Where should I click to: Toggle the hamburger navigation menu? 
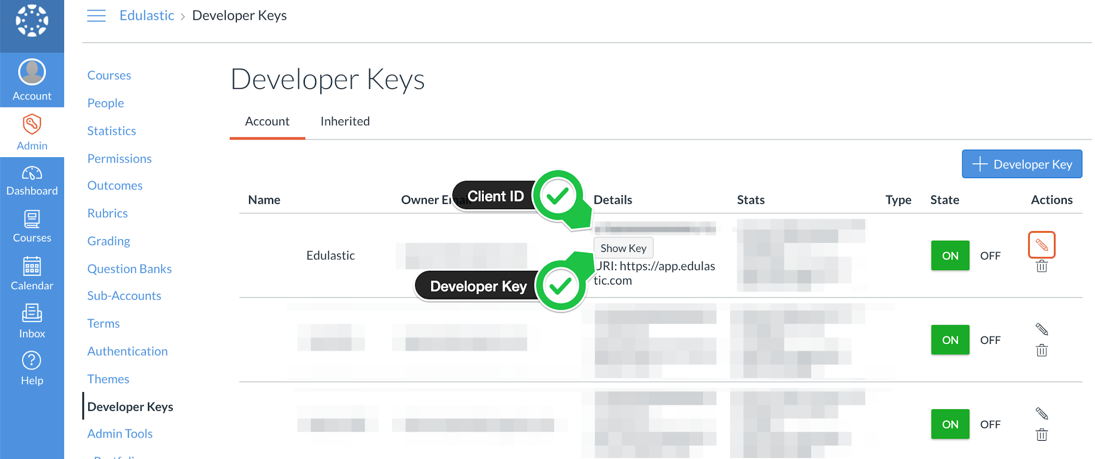(96, 16)
